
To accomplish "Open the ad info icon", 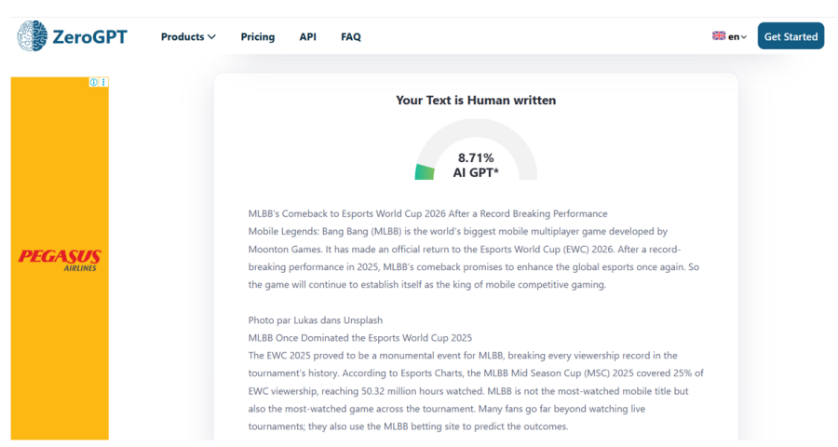I will pos(94,82).
